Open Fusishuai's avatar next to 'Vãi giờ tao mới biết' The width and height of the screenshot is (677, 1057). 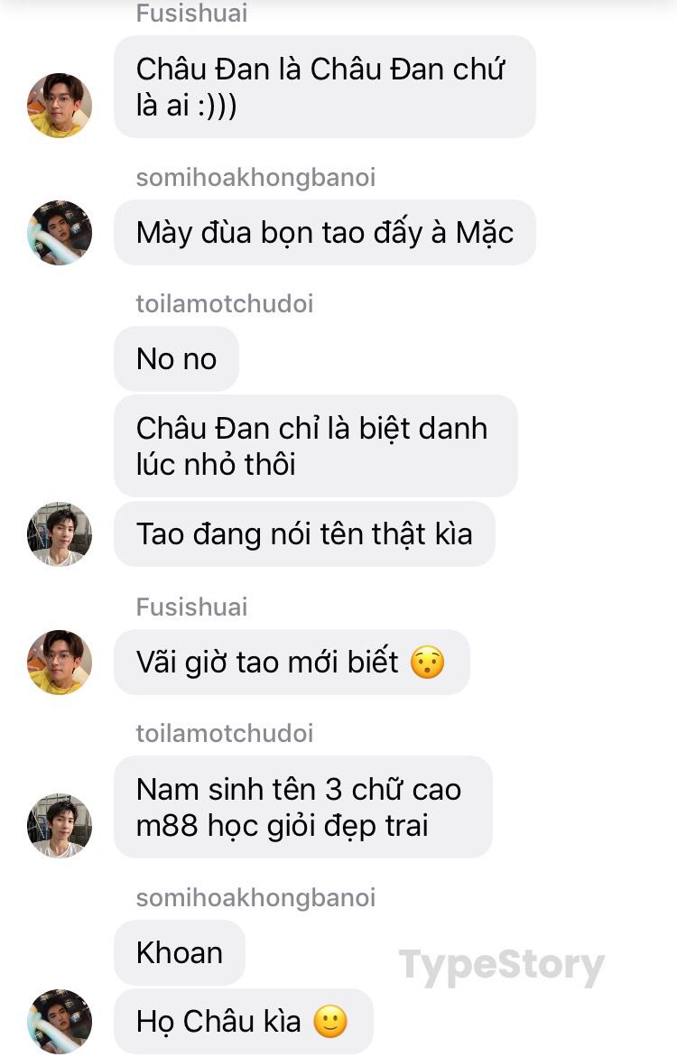coord(60,662)
